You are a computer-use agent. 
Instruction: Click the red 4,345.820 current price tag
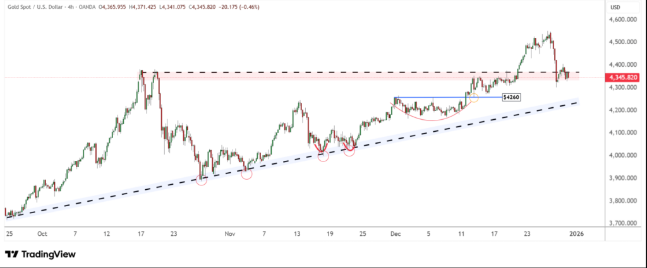622,77
